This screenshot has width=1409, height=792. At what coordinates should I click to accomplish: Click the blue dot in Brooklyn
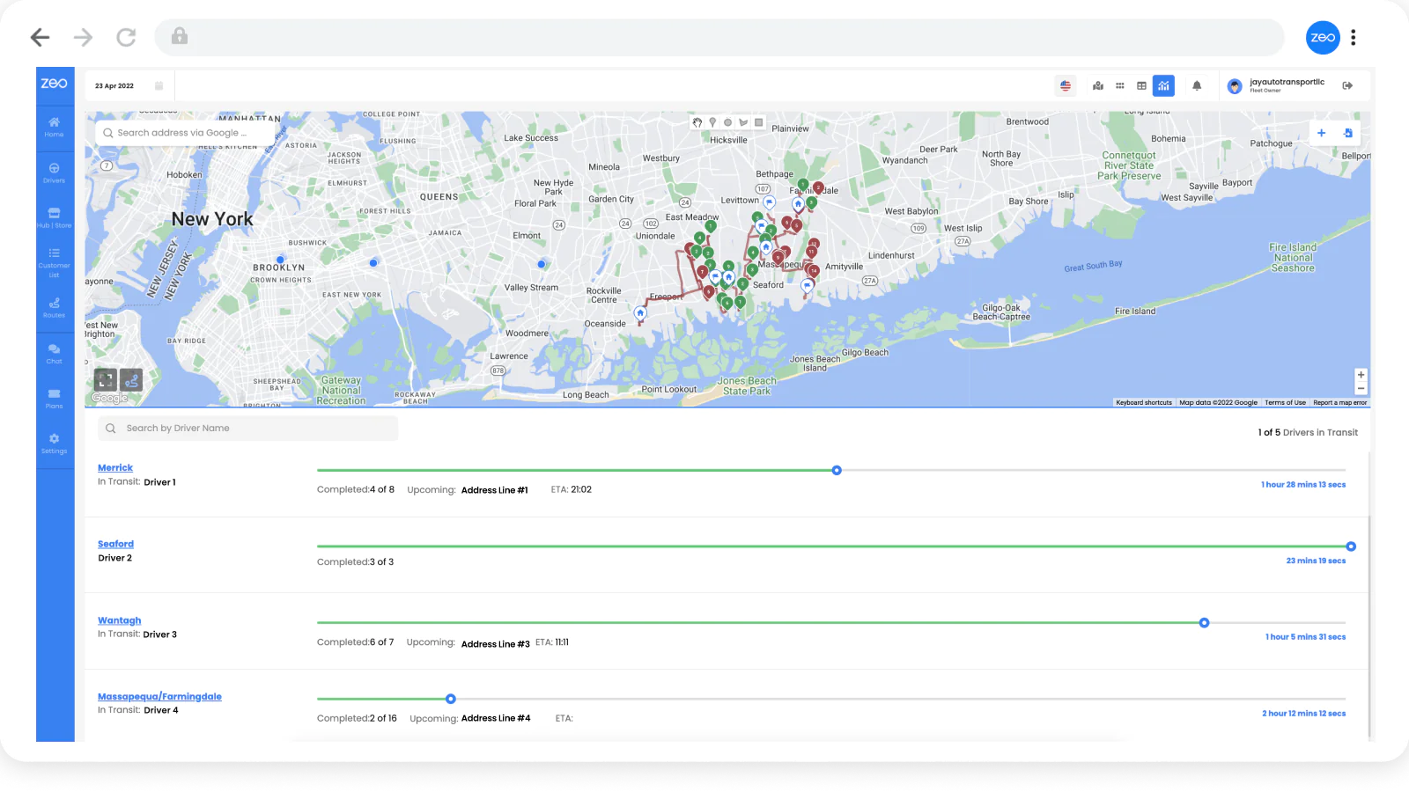[280, 260]
